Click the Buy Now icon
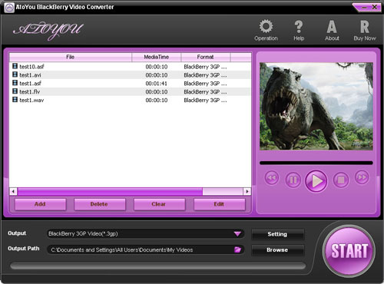Viewport: 384px width, 284px height. [x=365, y=27]
